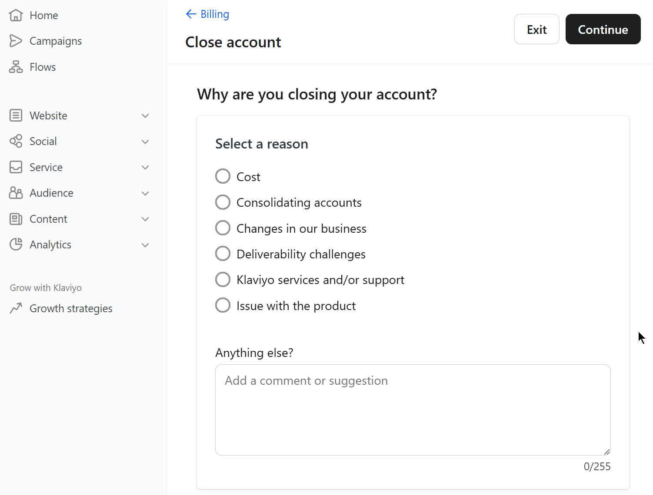Click the Analytics pie chart icon

16,244
